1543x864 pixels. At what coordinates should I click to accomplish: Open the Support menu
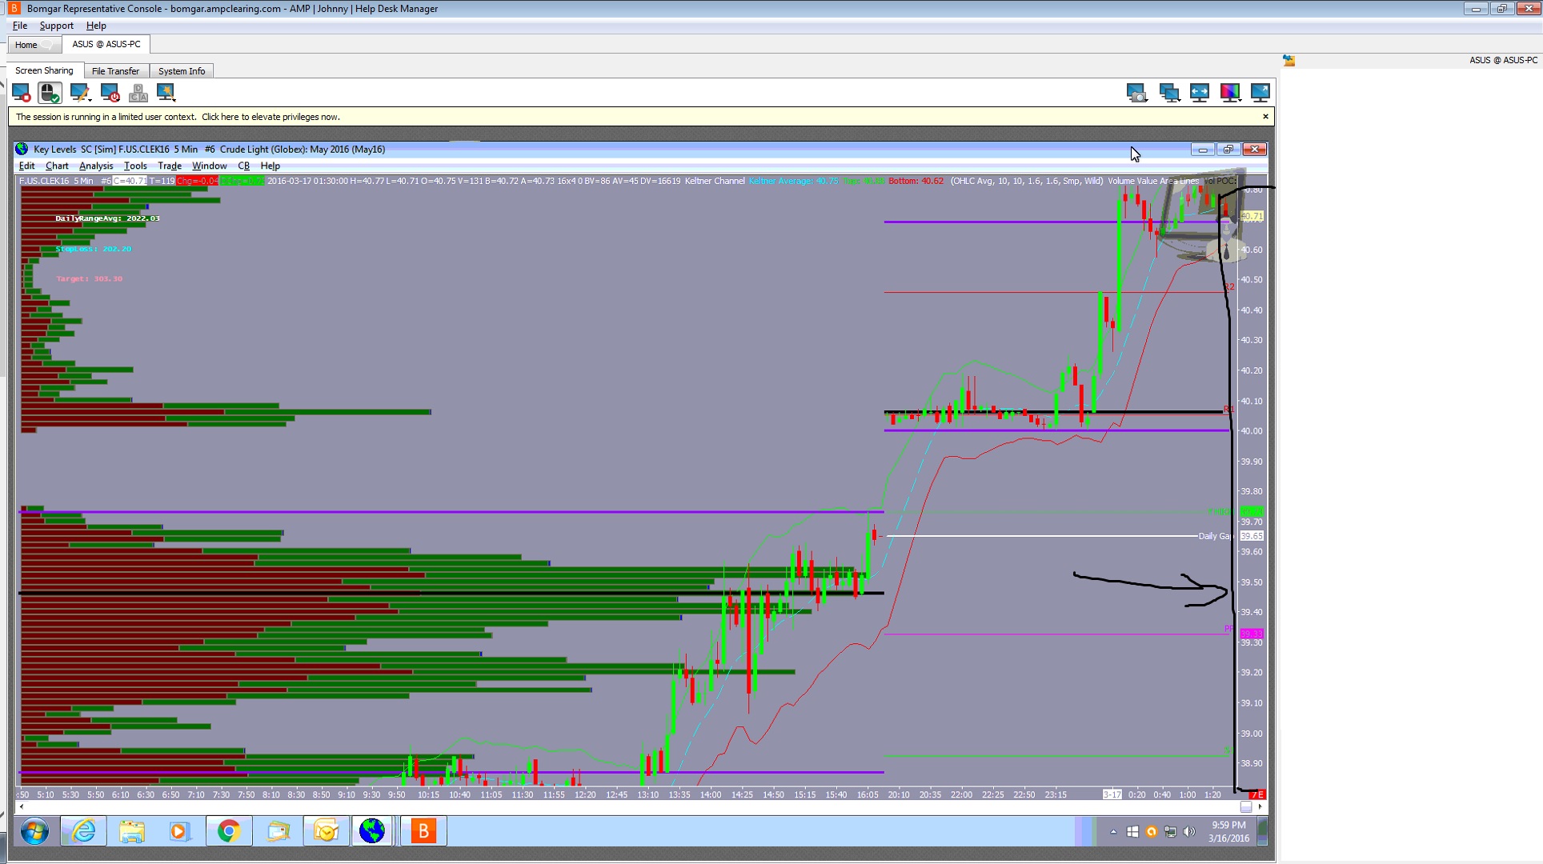pos(56,26)
